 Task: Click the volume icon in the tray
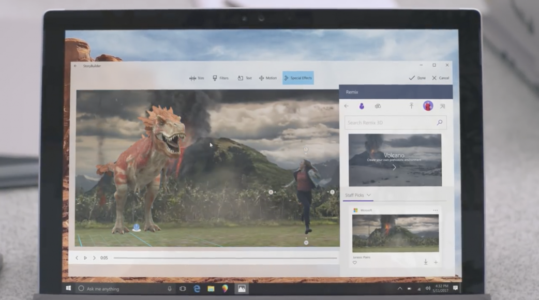tap(428, 289)
